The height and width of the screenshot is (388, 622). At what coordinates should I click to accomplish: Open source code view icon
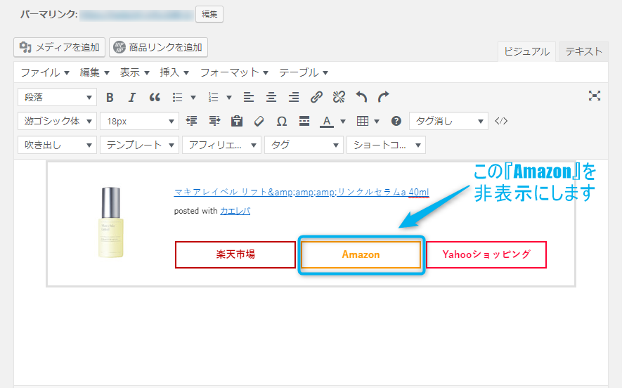tap(501, 121)
